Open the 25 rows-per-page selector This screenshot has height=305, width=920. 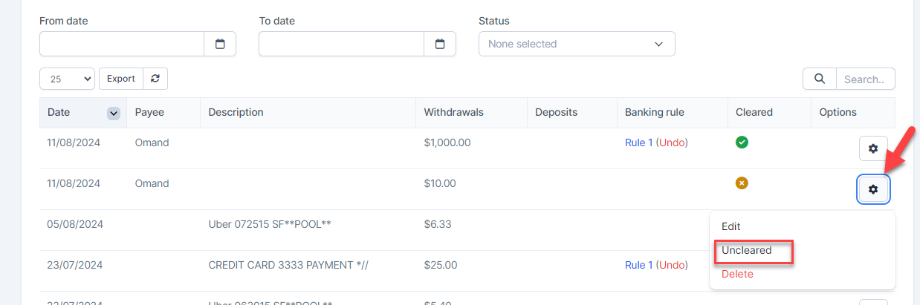coord(67,79)
